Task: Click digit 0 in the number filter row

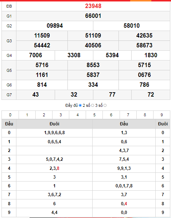Action: coord(10,115)
